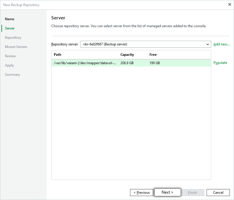Image resolution: width=234 pixels, height=200 pixels.
Task: Expand the Repository server dropdown
Action: pos(208,44)
